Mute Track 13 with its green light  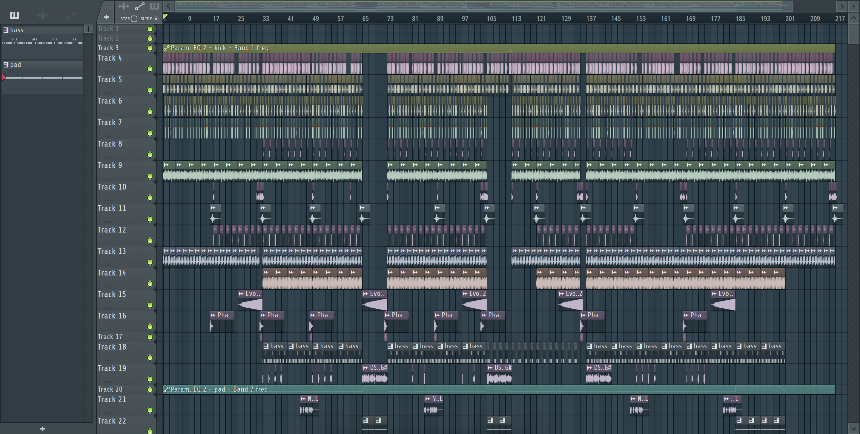(150, 262)
